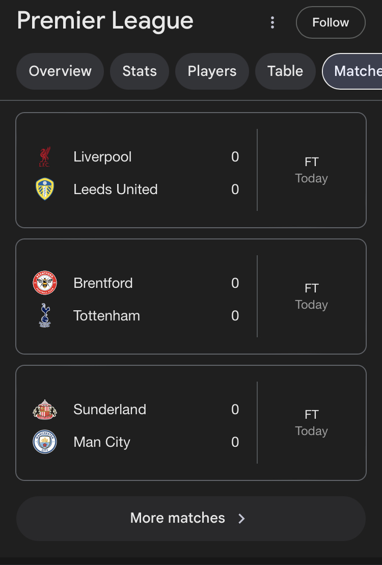The image size is (382, 565).
Task: Switch to the Stats tab
Action: [140, 71]
